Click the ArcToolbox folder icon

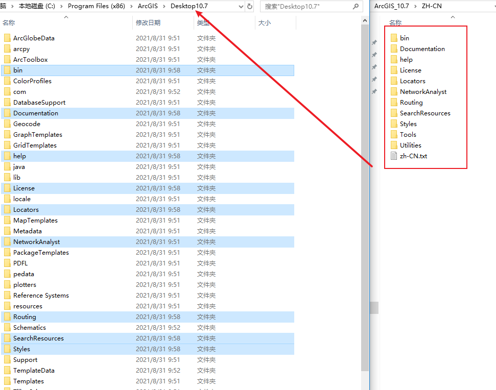click(x=7, y=60)
